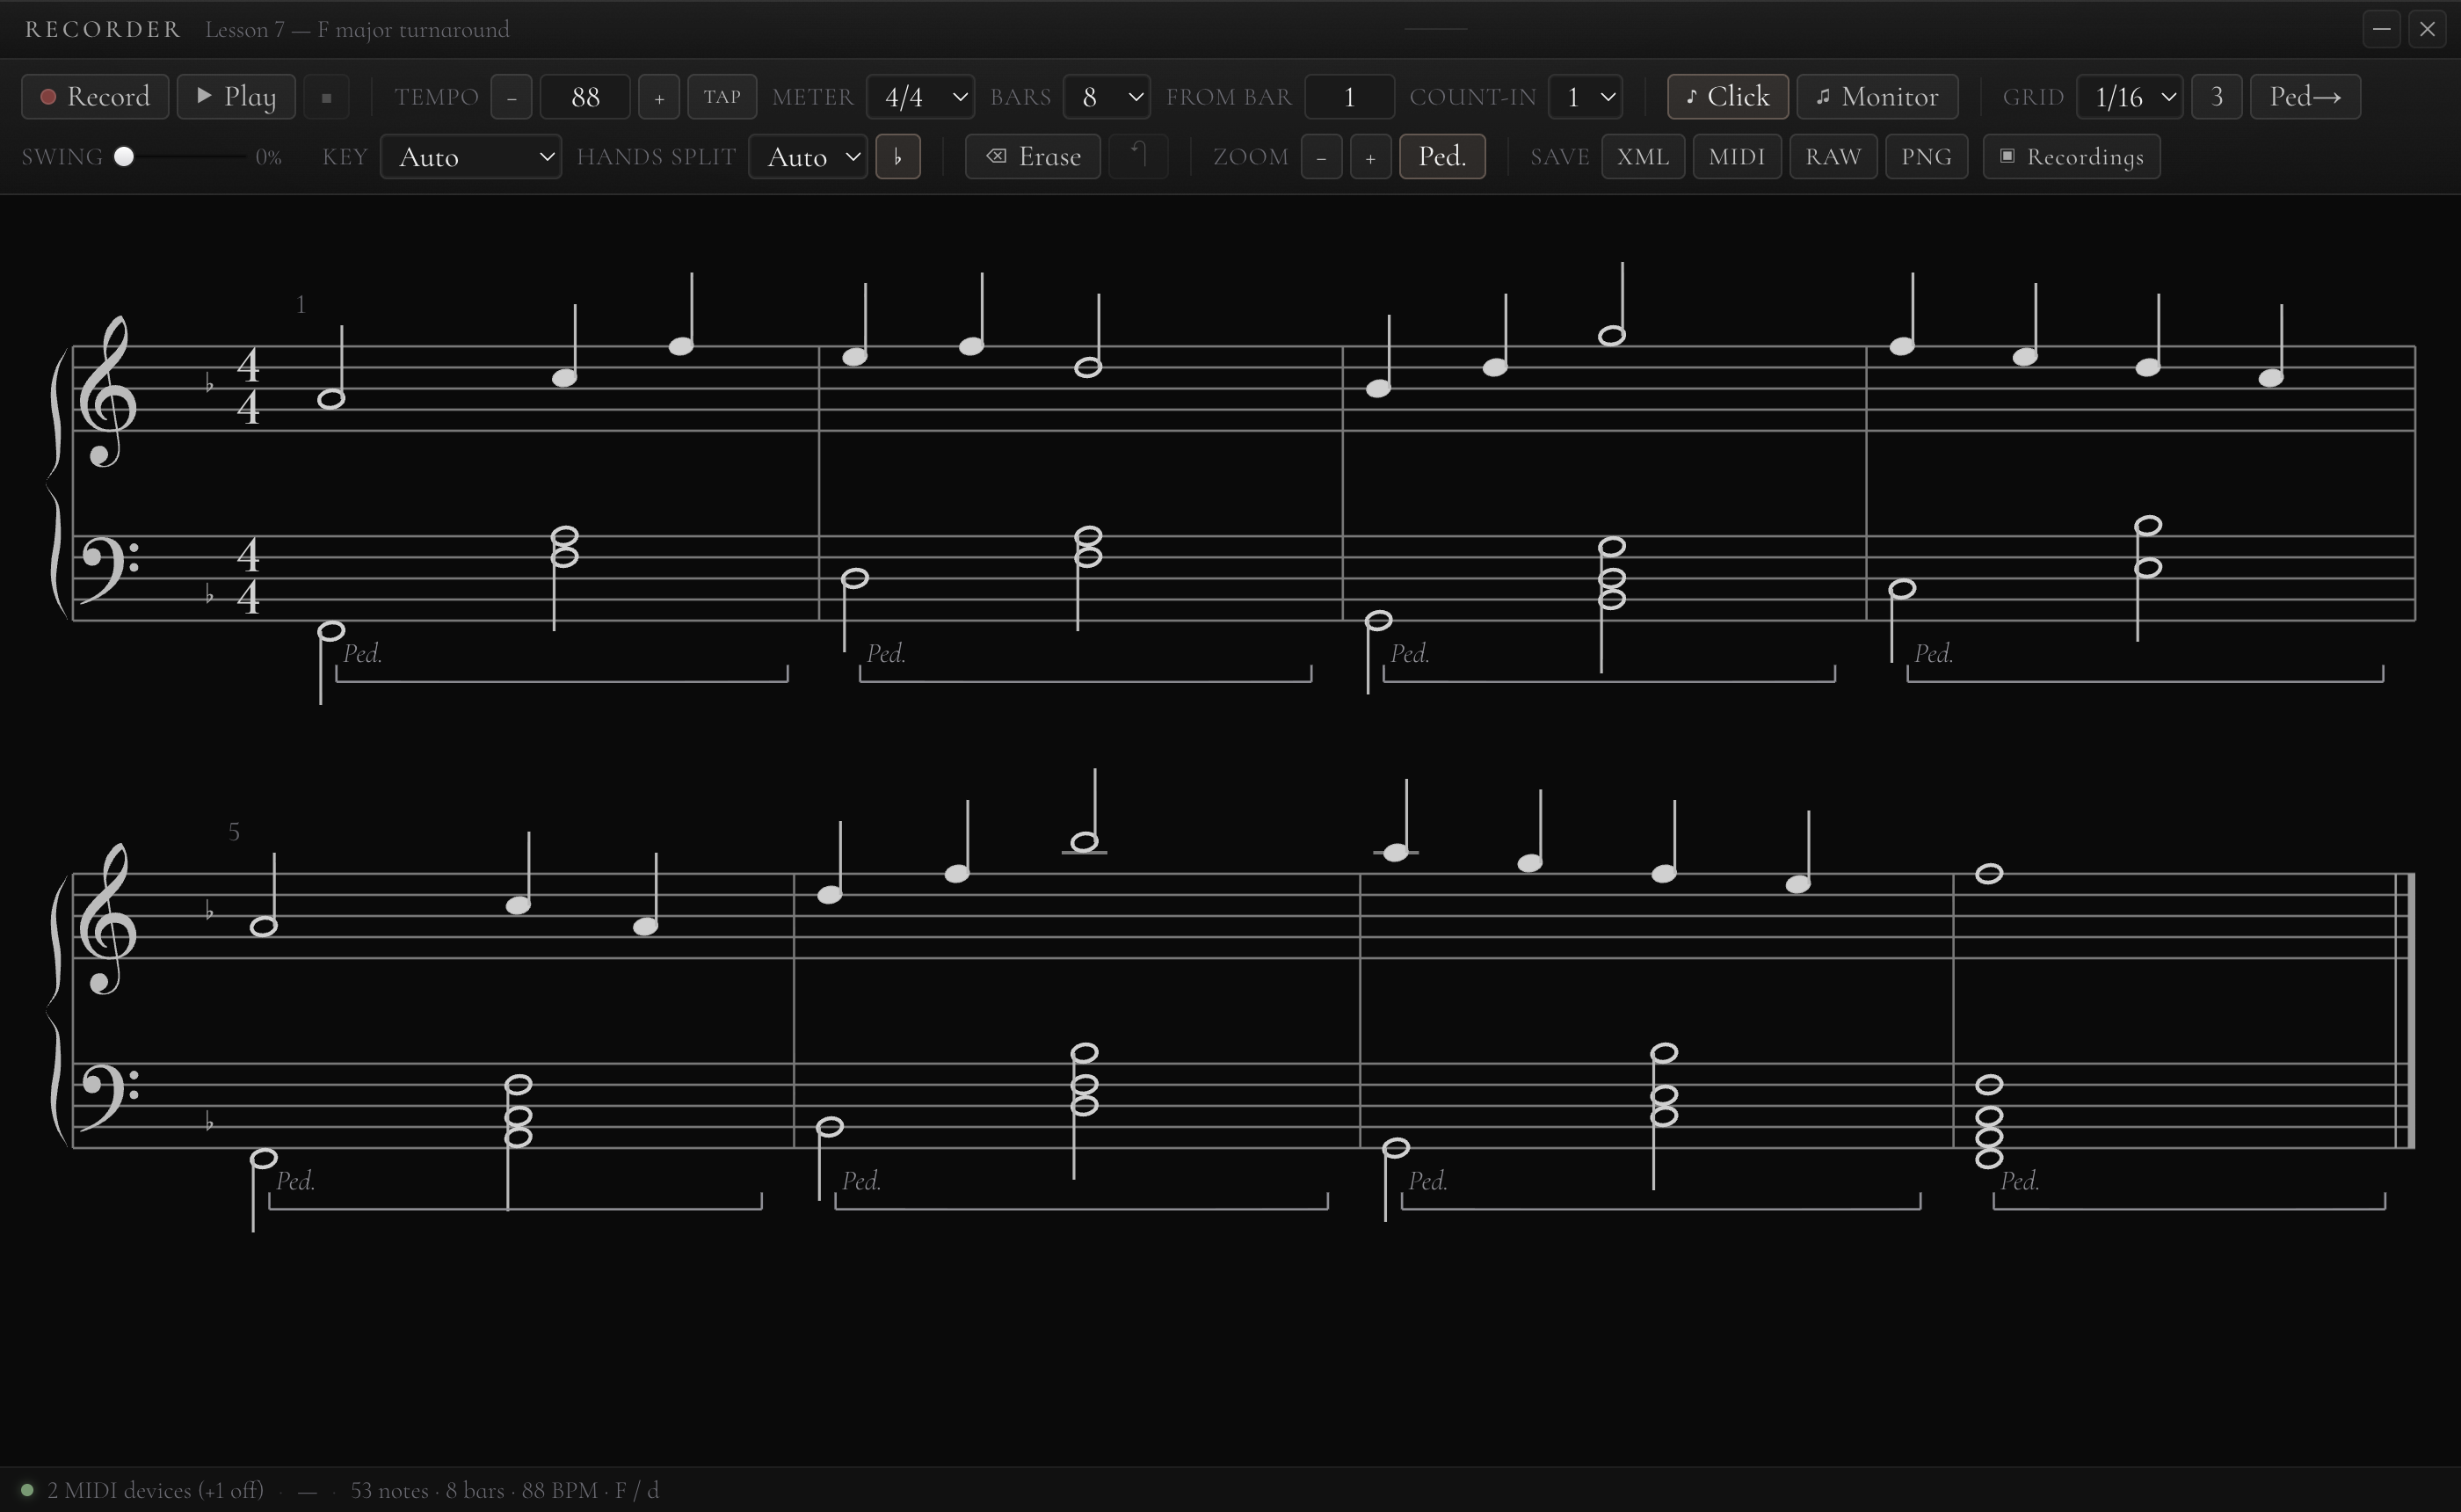Viewport: 2461px width, 1512px height.
Task: Decrease tempo with the minus button
Action: pos(511,97)
